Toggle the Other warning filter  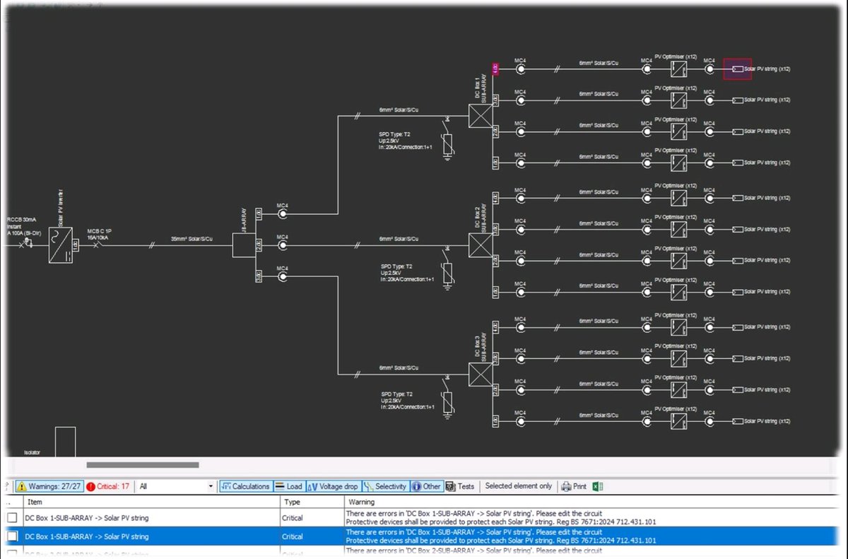426,486
